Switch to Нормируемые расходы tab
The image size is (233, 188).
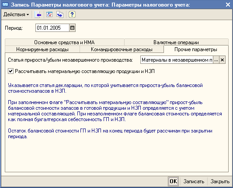coord(42,49)
